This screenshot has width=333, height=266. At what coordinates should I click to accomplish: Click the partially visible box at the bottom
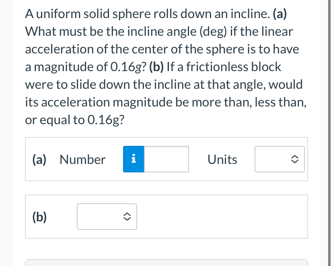click(x=166, y=263)
